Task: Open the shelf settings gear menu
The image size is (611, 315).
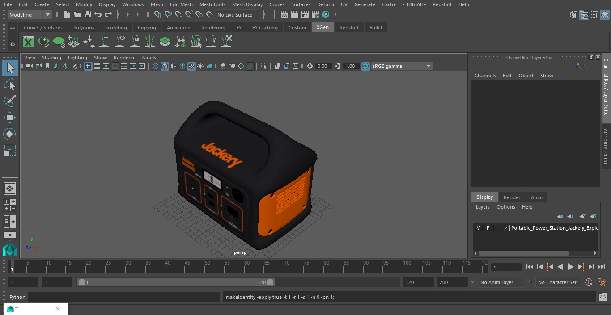Action: (x=13, y=44)
